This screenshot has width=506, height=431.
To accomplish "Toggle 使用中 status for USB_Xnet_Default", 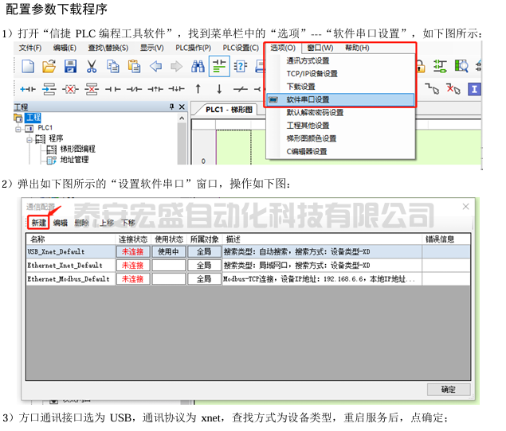I will (168, 251).
